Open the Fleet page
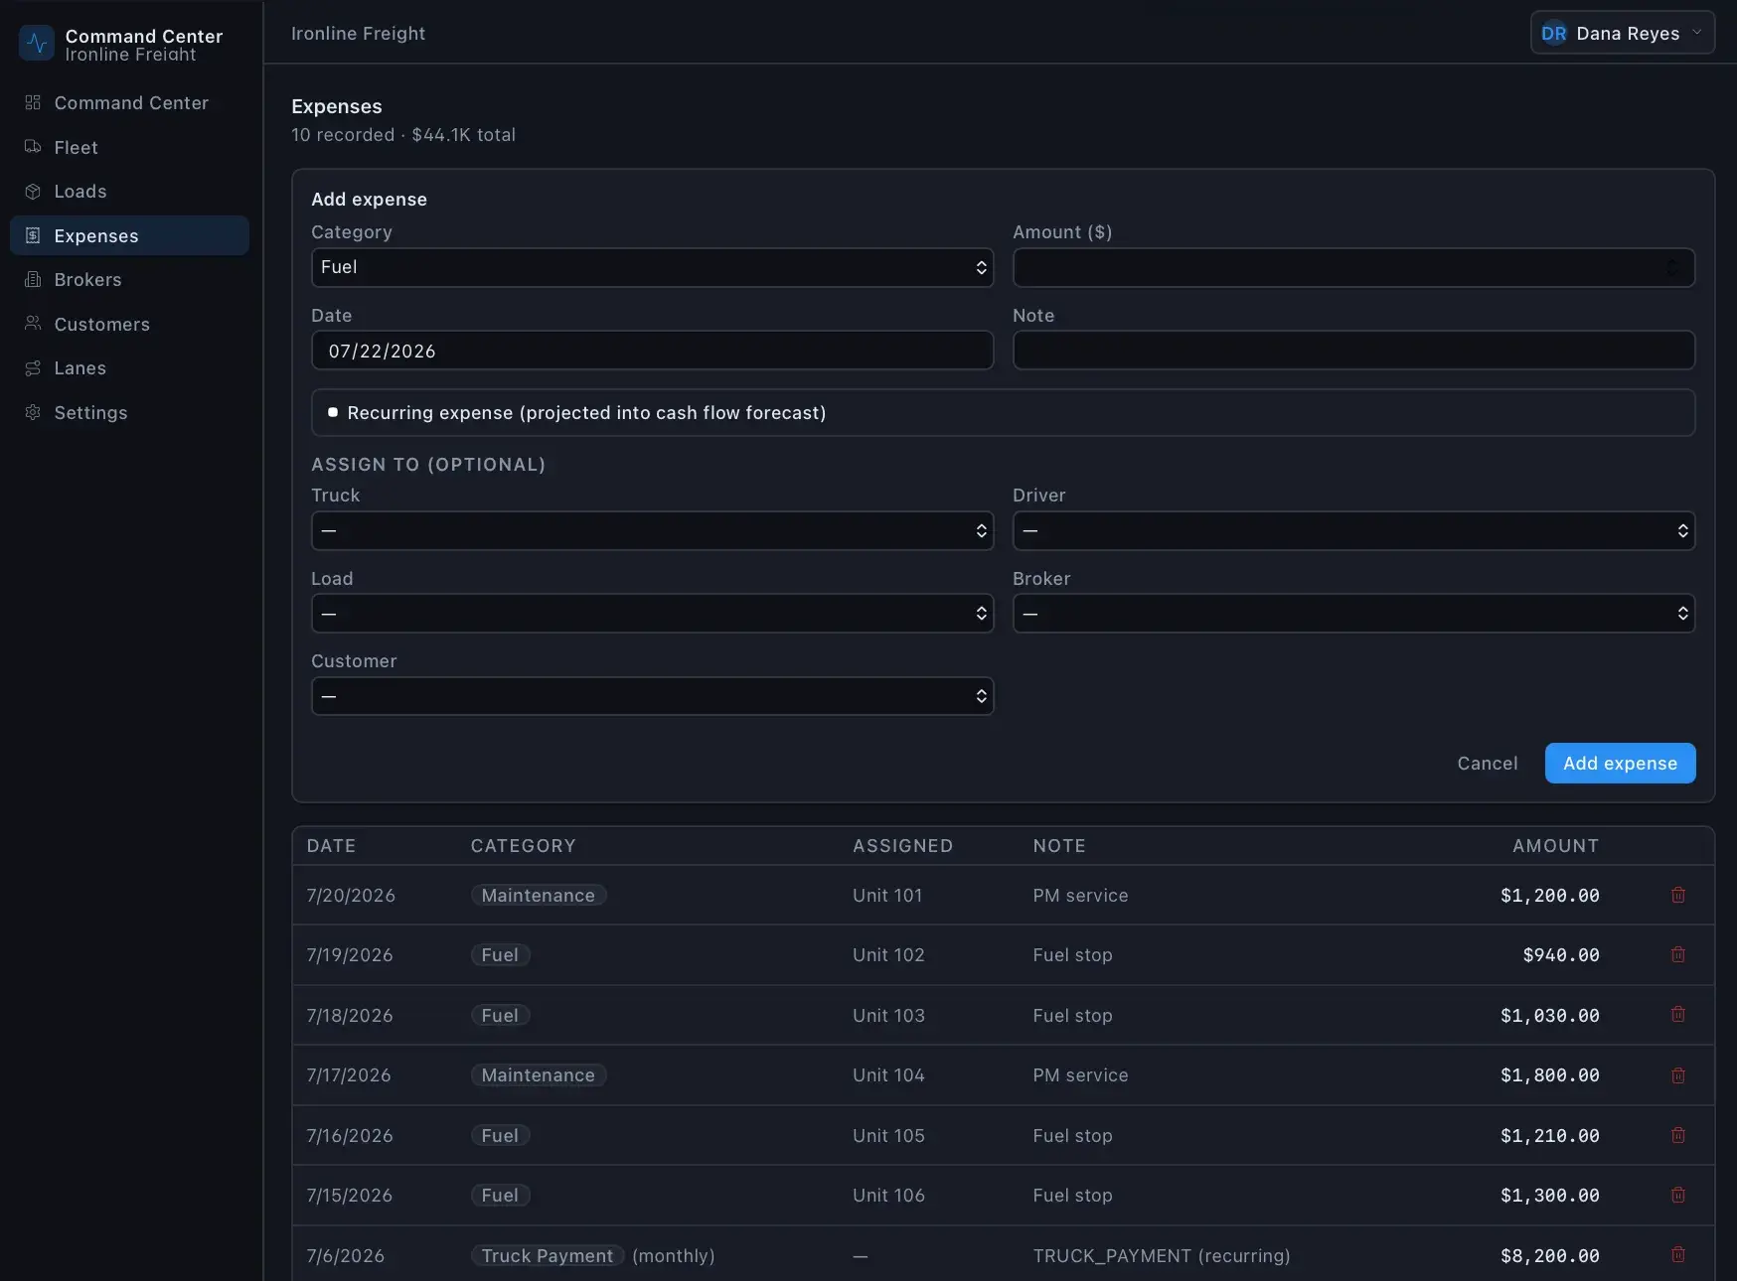1737x1281 pixels. (x=129, y=147)
